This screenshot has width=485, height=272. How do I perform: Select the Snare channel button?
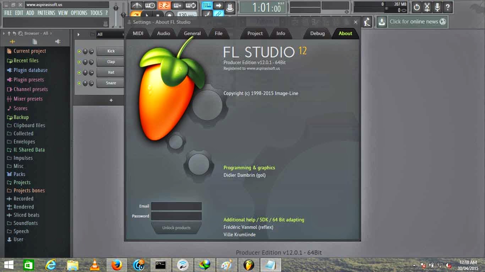point(110,83)
